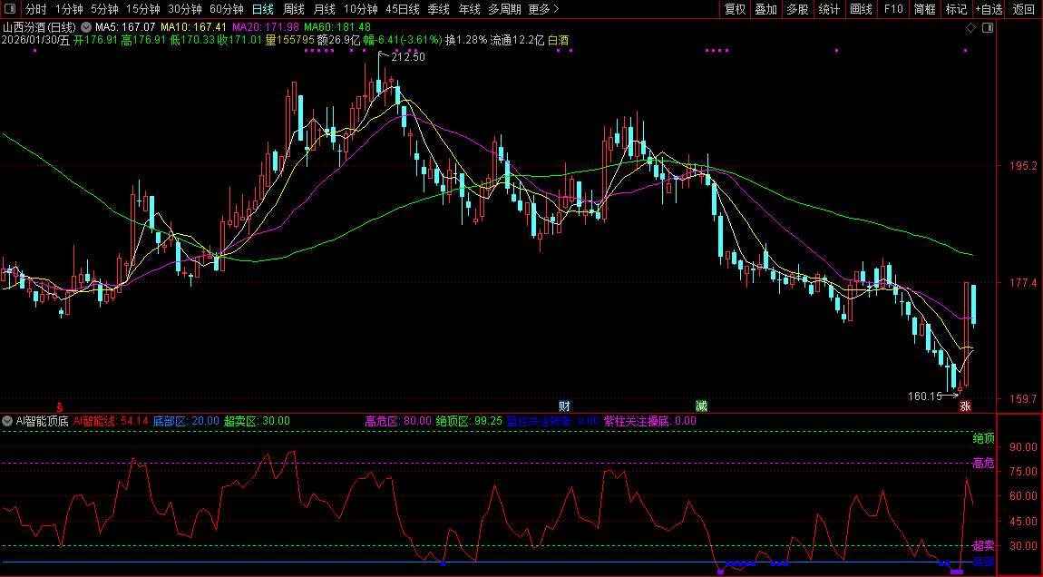Click the 叠加 overlay button
Image resolution: width=1043 pixels, height=577 pixels.
(766, 9)
